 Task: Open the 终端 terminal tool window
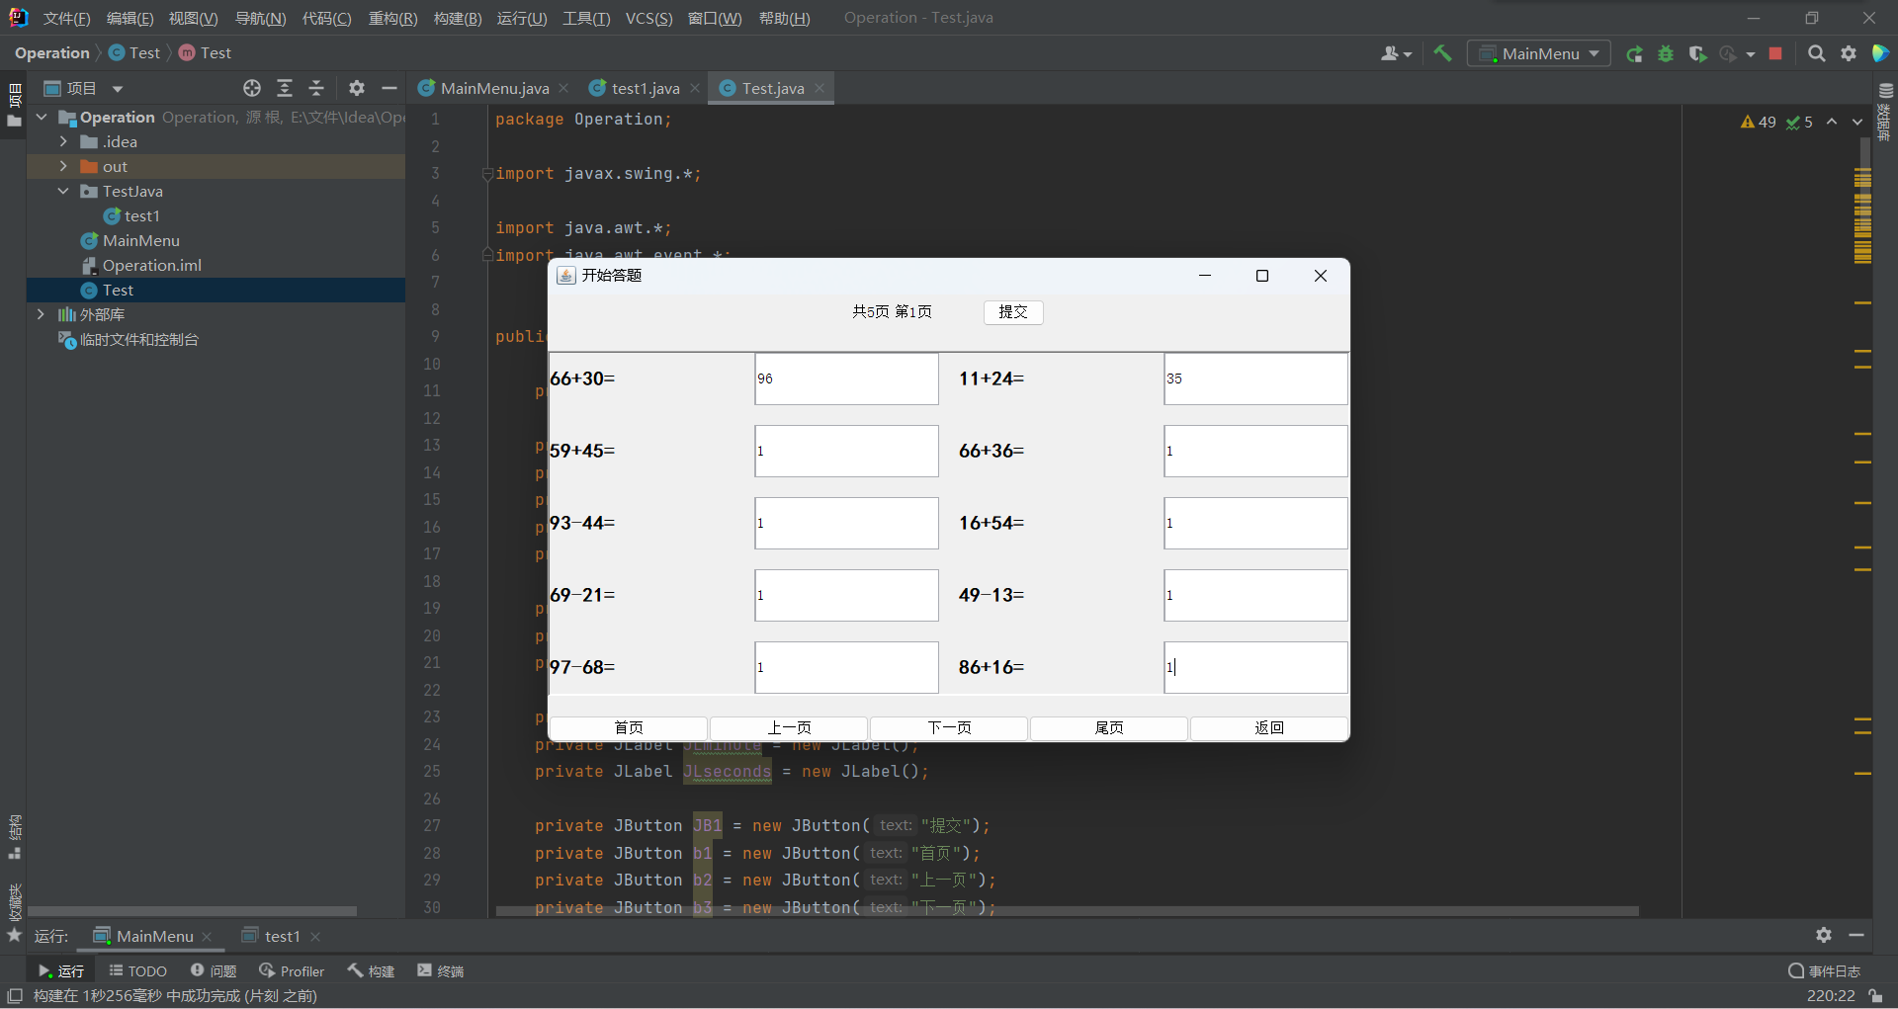point(441,971)
